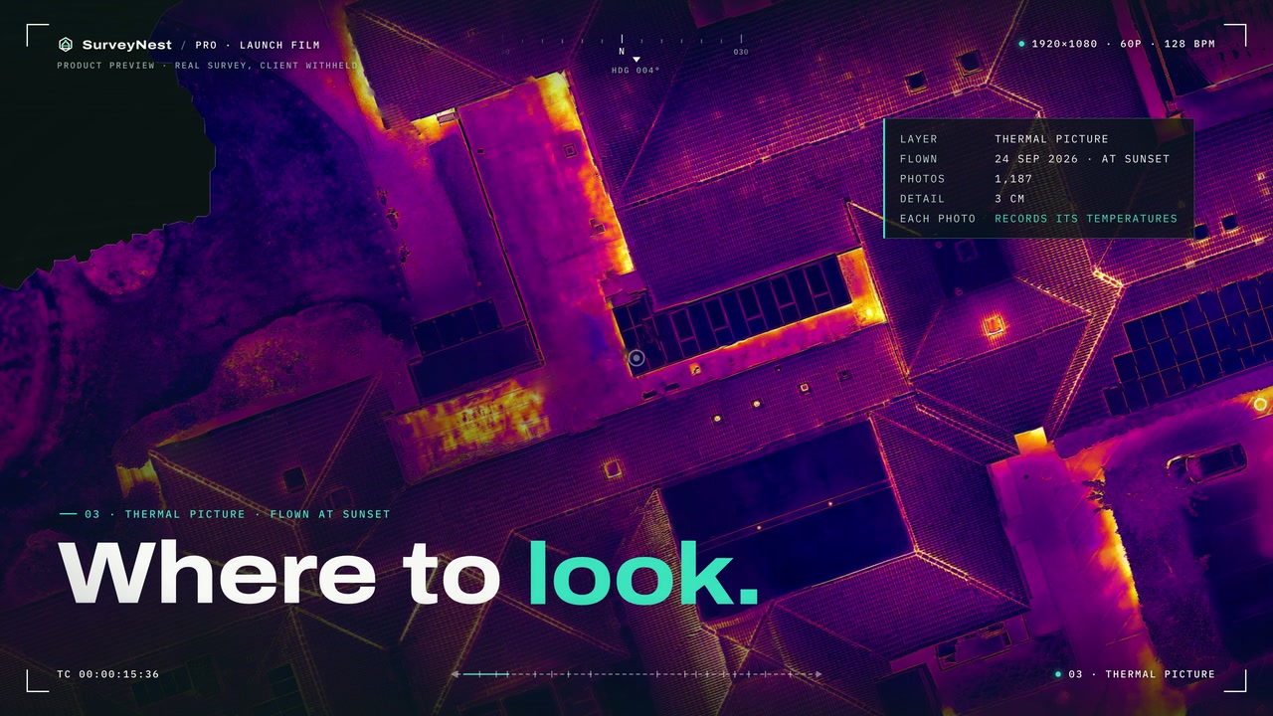
Task: Click the left arrowhead of the timeline bar
Action: point(455,674)
